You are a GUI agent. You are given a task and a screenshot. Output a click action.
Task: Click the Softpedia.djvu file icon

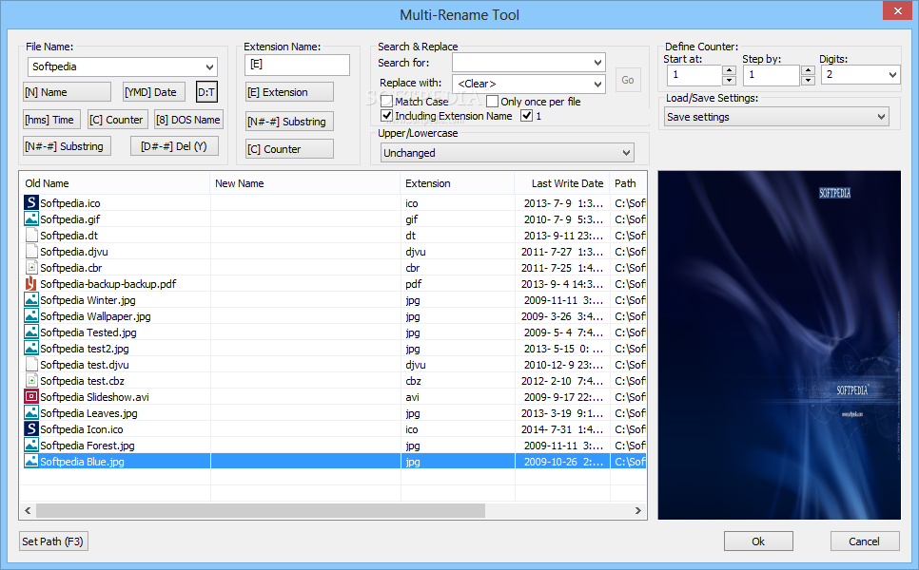(x=31, y=251)
